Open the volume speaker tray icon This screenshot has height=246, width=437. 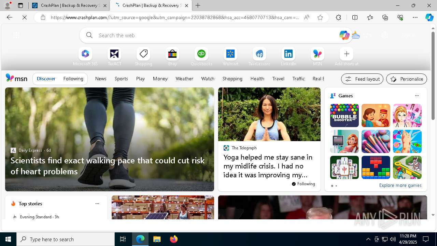[x=393, y=239]
